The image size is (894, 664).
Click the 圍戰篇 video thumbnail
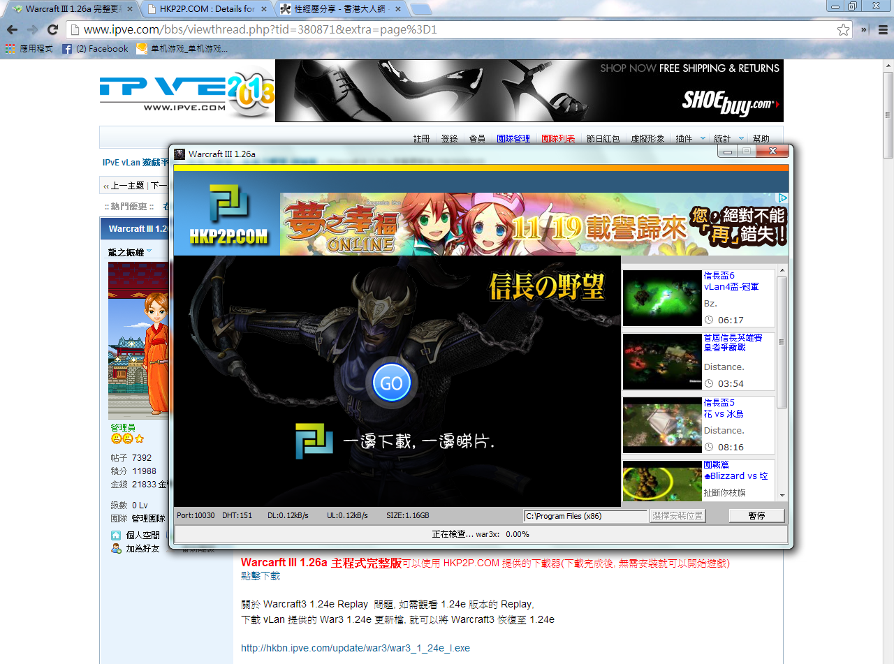coord(662,480)
